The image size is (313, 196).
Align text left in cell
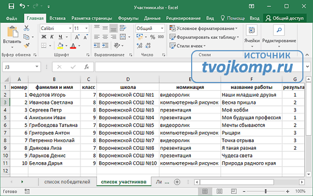[x=97, y=37]
